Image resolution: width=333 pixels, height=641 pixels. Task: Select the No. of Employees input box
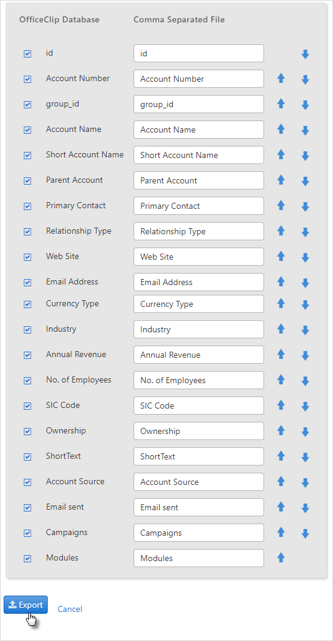click(199, 380)
